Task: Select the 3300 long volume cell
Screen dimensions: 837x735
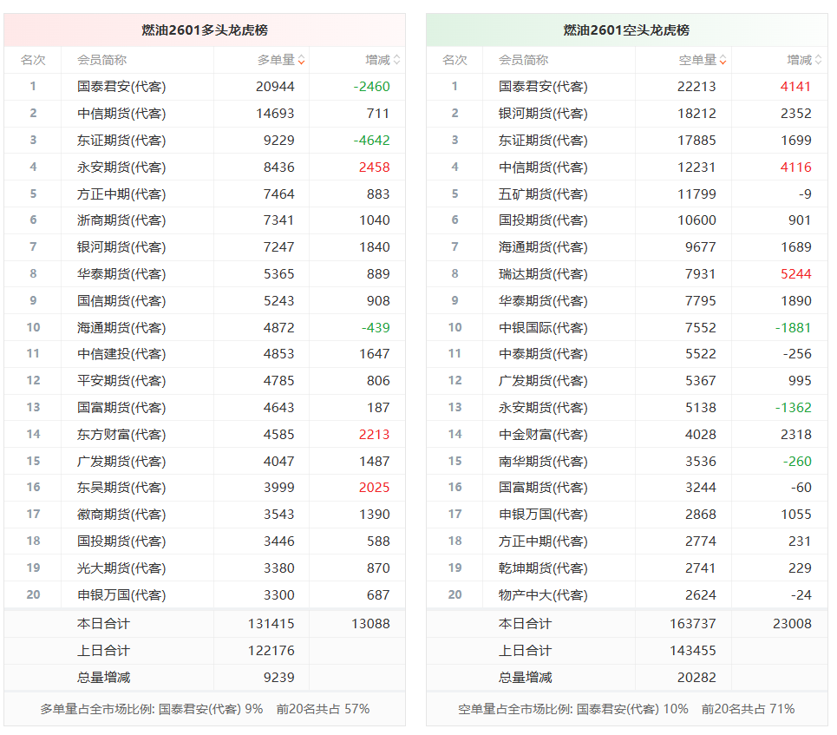Action: [278, 594]
